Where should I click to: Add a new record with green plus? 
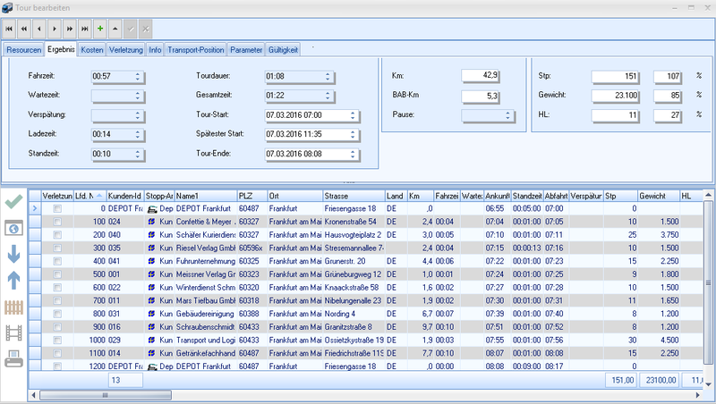pyautogui.click(x=99, y=29)
